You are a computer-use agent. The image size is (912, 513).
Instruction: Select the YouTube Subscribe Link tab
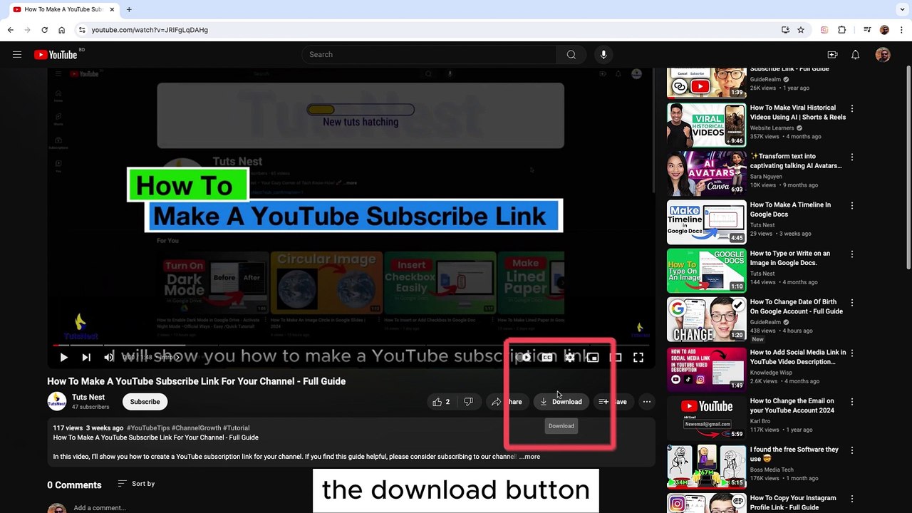coord(63,9)
